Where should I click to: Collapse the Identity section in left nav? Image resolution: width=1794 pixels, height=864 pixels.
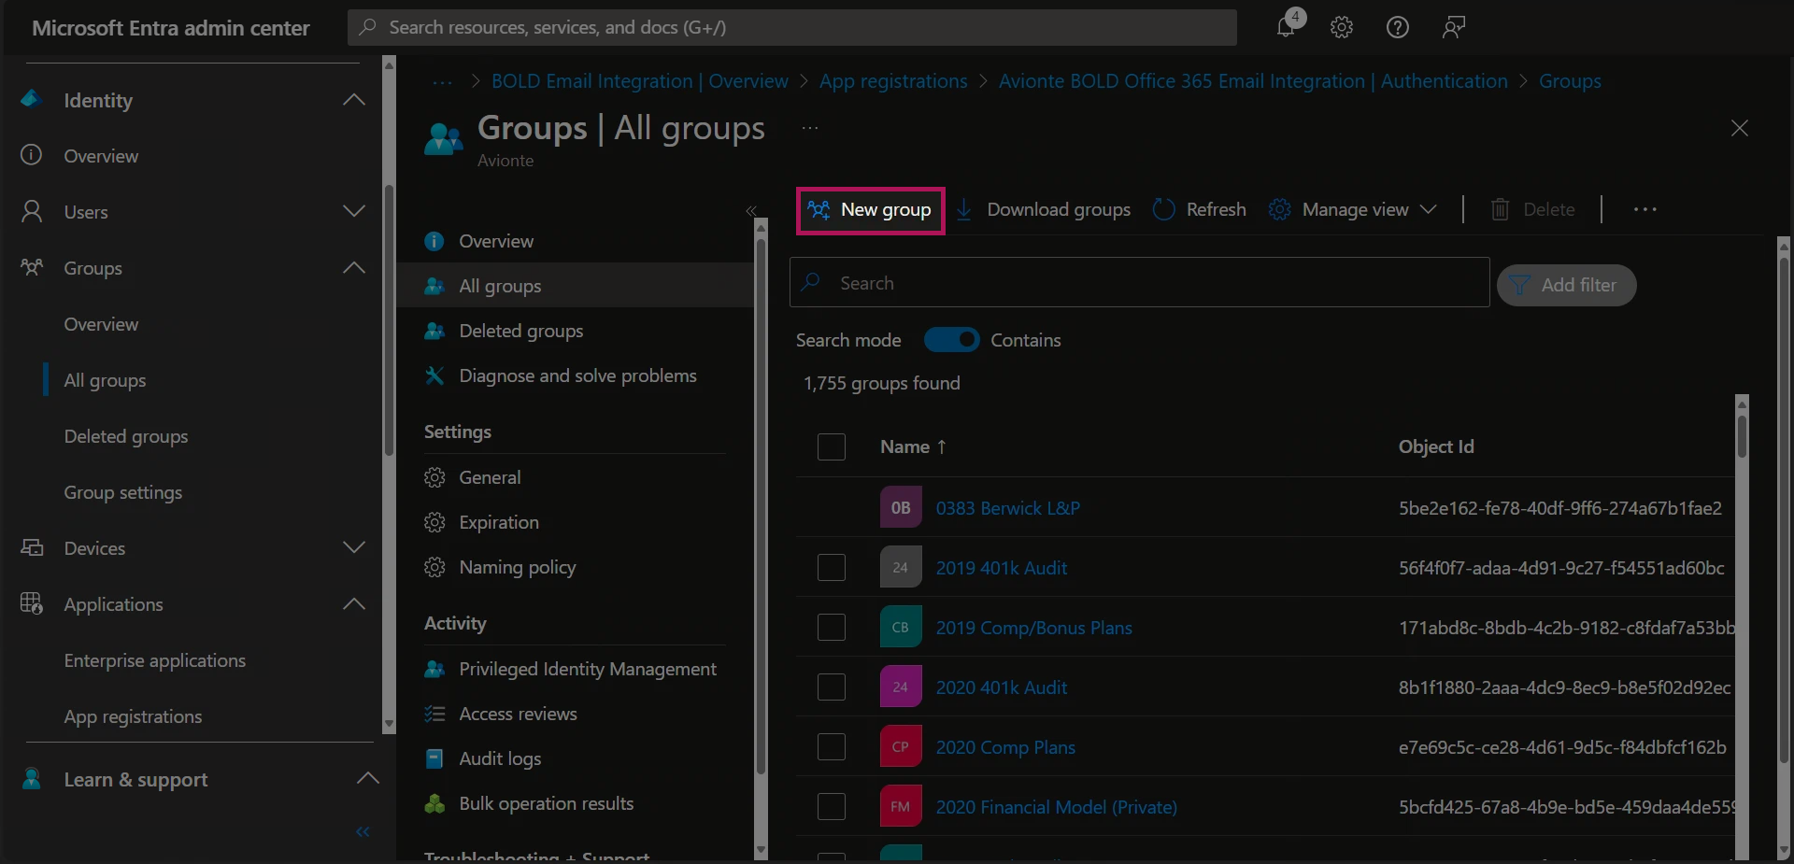click(x=354, y=100)
